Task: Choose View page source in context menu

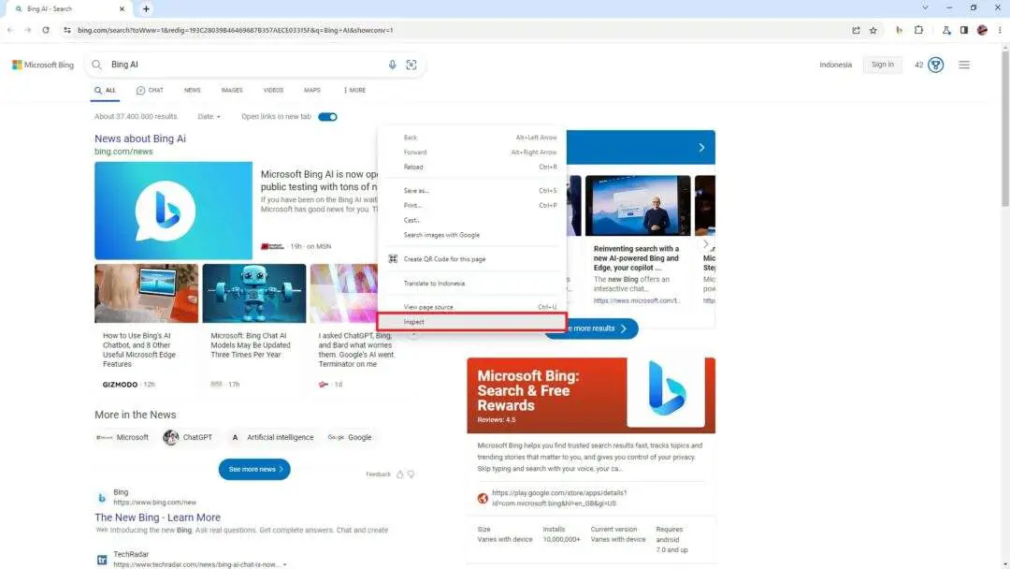Action: 471,307
